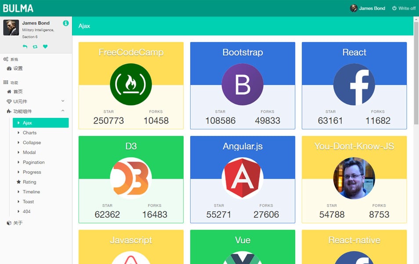Click the gears icon beside 系统
Viewport: 419px width, 264px height.
[x=6, y=59]
